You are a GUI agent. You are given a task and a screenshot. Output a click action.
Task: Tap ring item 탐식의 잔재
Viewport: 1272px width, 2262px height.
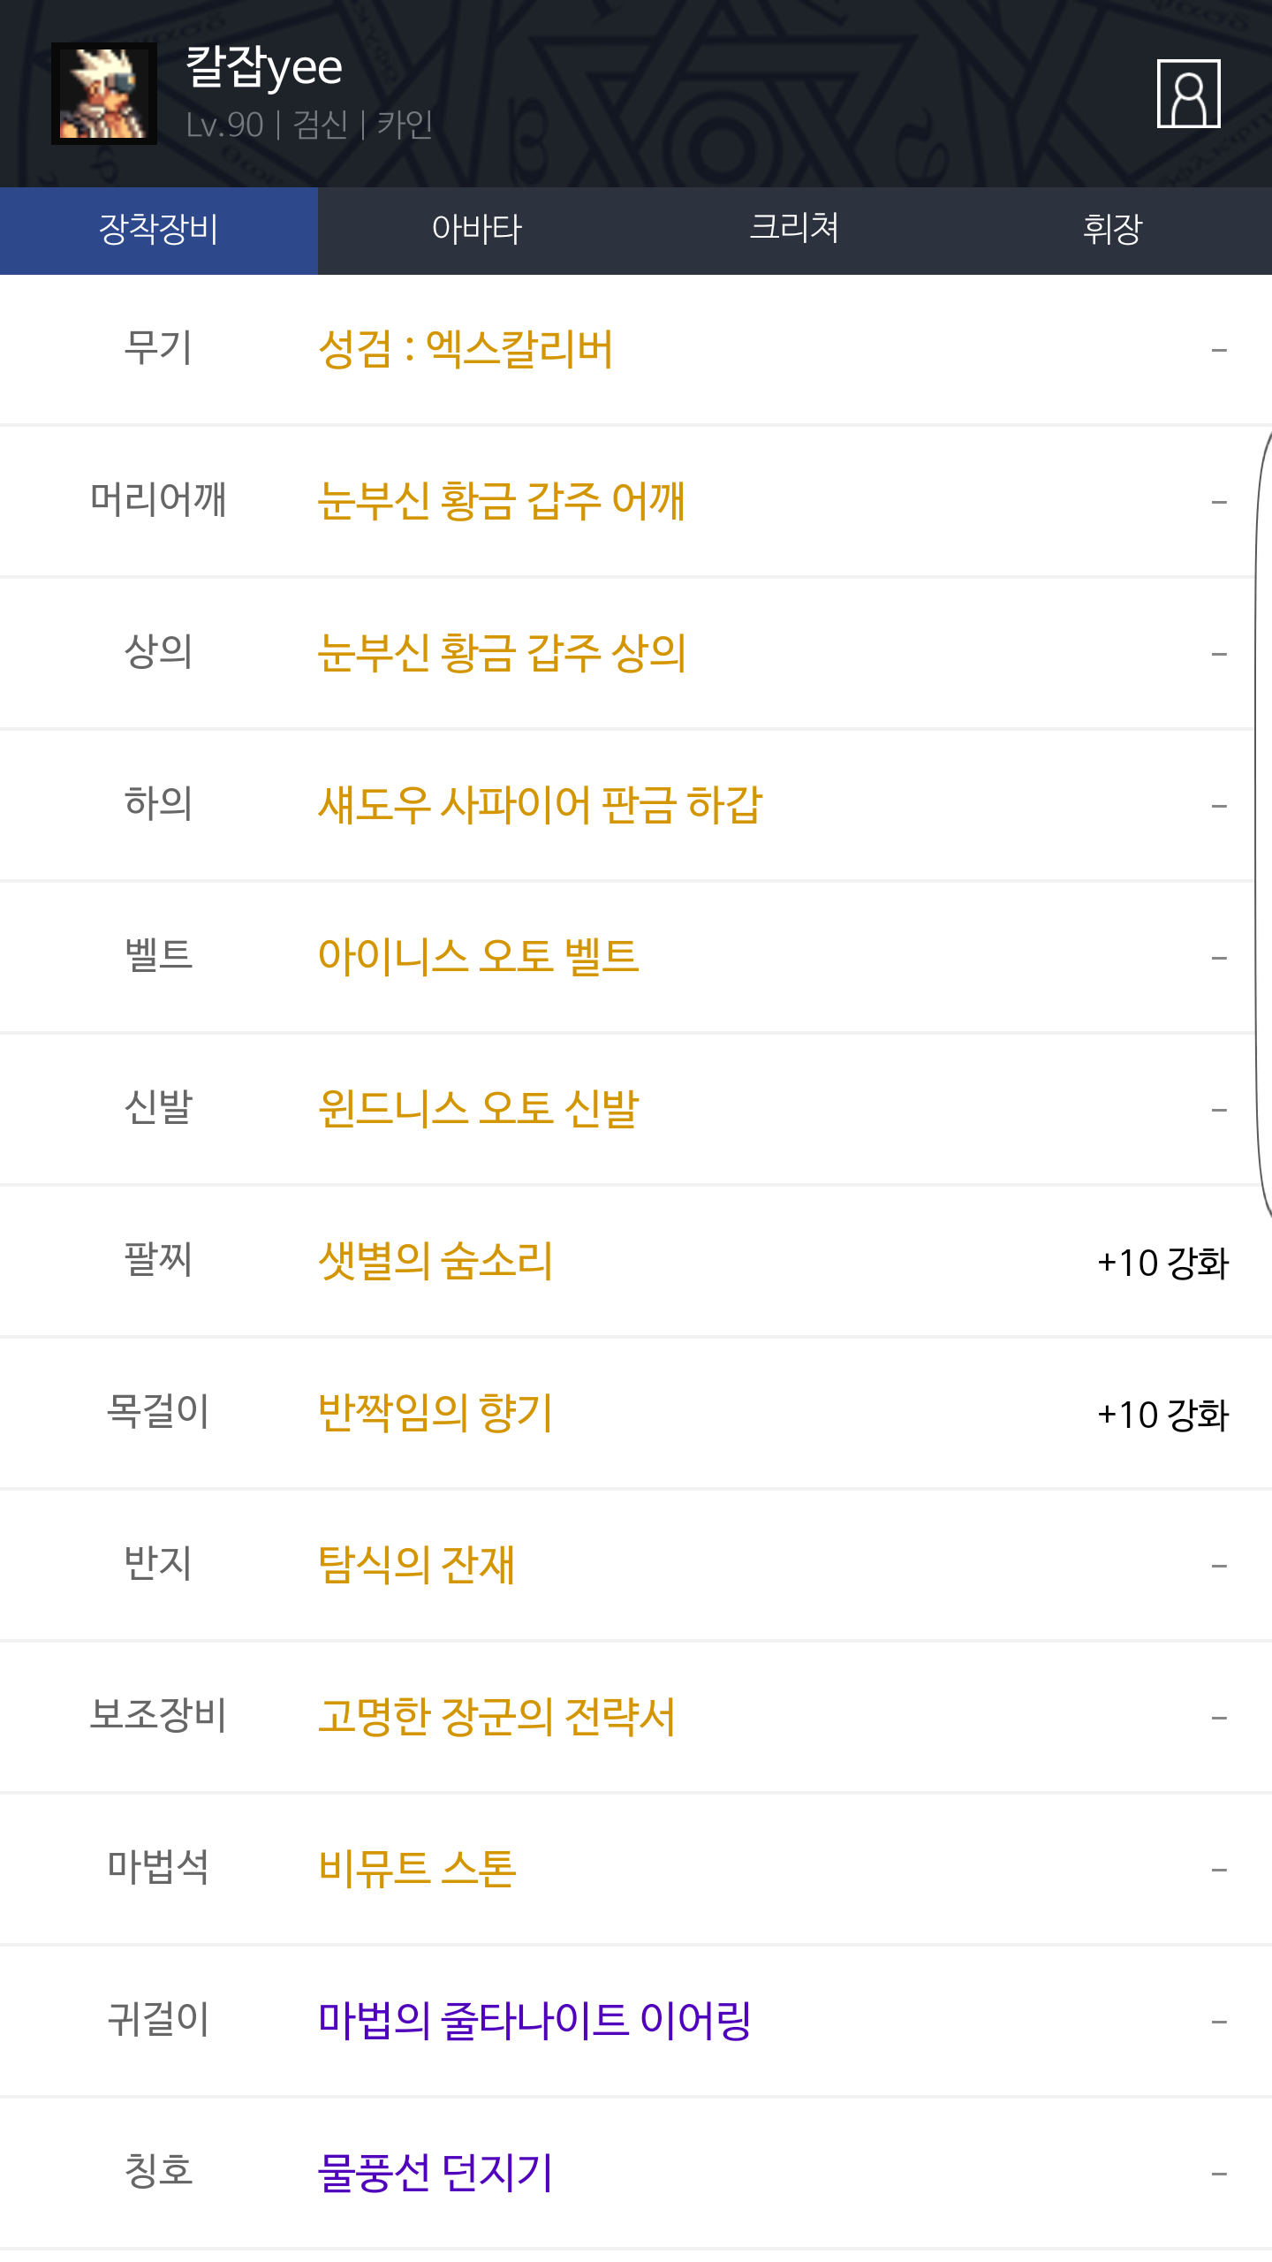click(416, 1565)
